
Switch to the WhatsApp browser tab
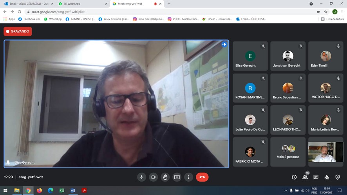point(81,4)
